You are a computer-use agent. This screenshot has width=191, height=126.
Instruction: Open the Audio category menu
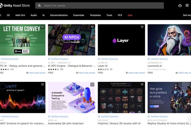click(x=34, y=15)
